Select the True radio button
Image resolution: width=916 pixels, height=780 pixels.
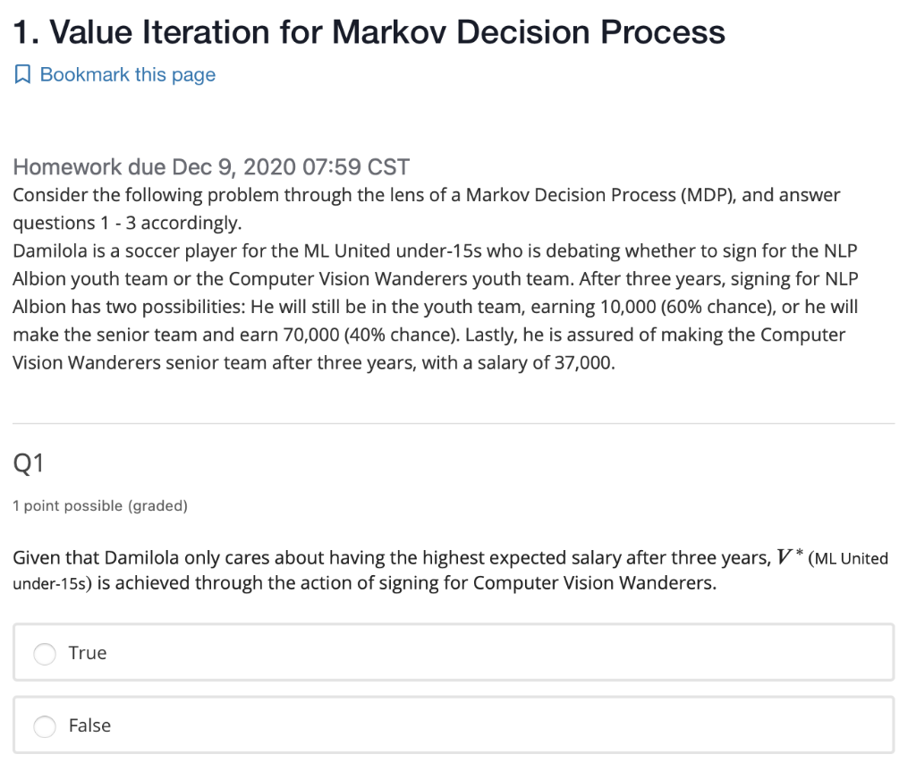(x=45, y=653)
